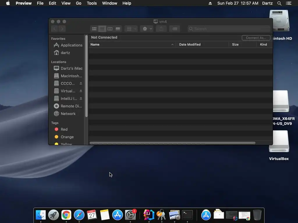
Task: Open the Go menu
Action: (x=79, y=3)
